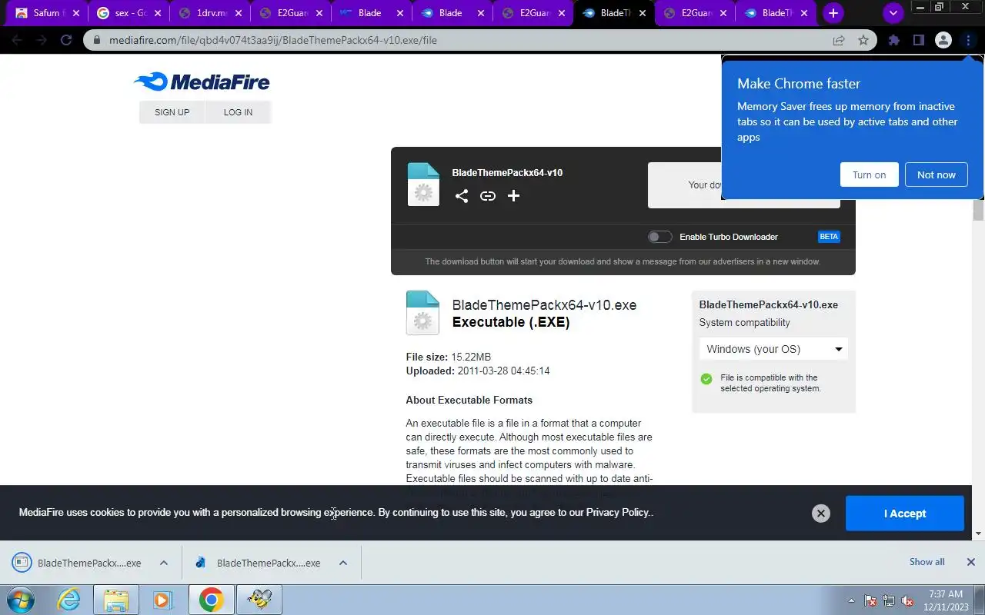Click the 'Make Chrome faster' heading
The width and height of the screenshot is (985, 615).
click(x=799, y=84)
